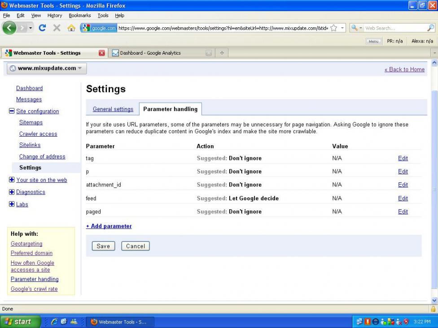Expand Your site on the web
This screenshot has height=328, width=438.
12,180
